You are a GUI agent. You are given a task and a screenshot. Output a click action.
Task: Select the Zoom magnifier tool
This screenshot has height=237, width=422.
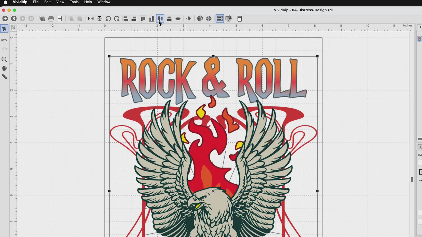coord(4,59)
